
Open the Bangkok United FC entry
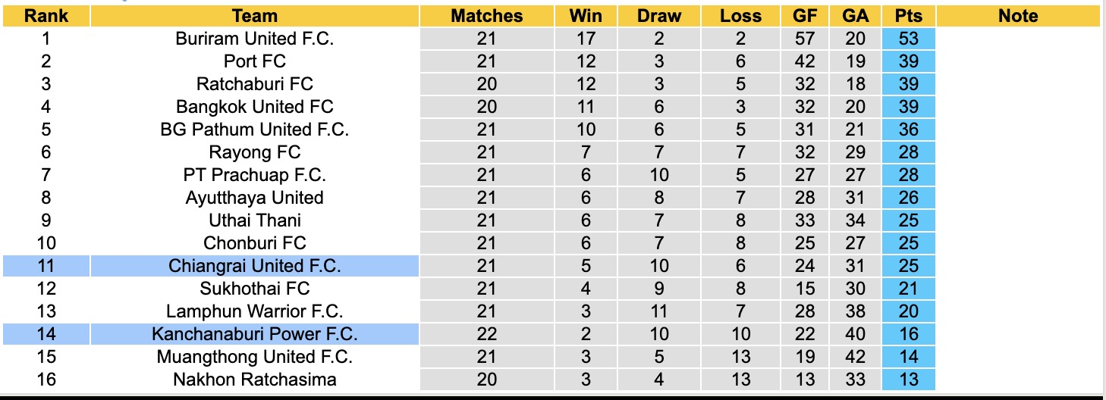coord(255,107)
